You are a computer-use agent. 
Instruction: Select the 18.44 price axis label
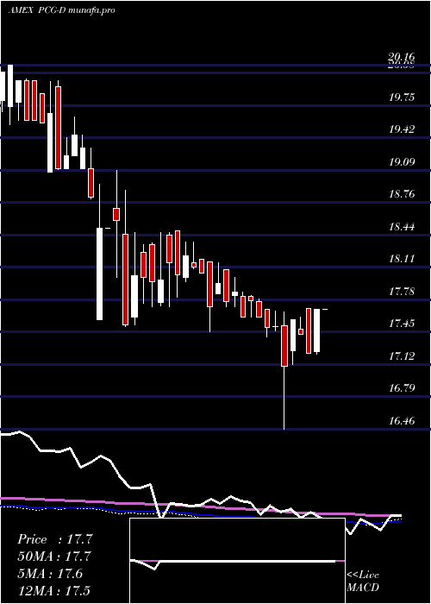click(402, 227)
